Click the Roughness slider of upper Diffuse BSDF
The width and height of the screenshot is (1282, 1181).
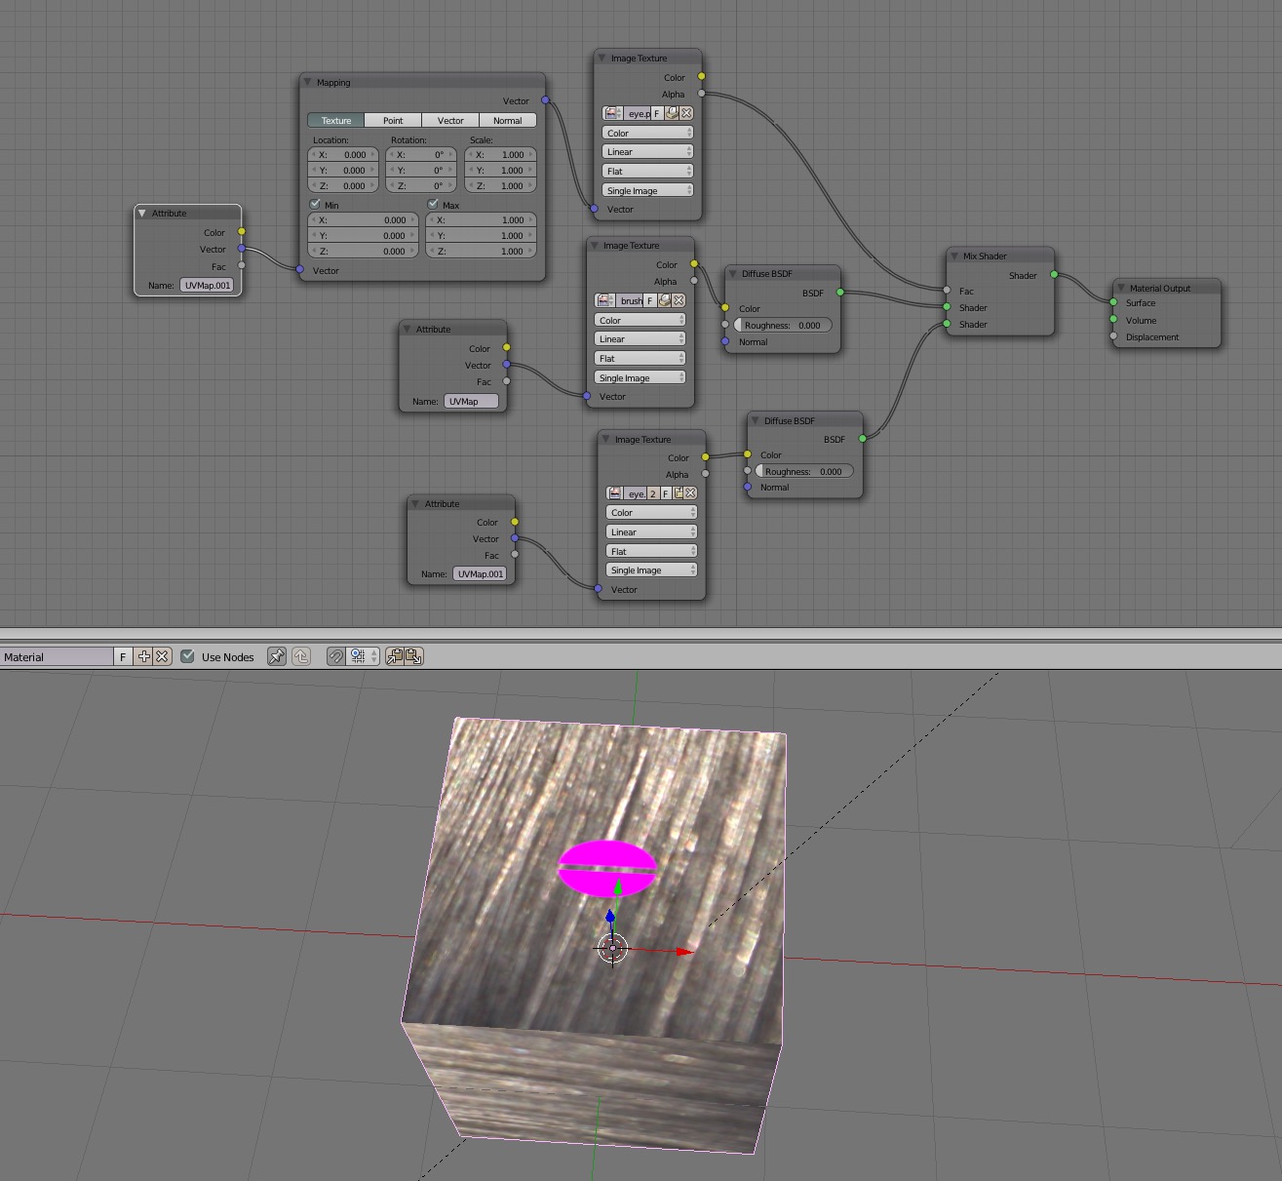[783, 325]
